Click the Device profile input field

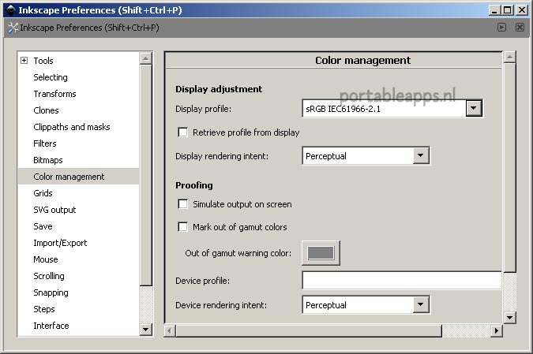point(401,281)
